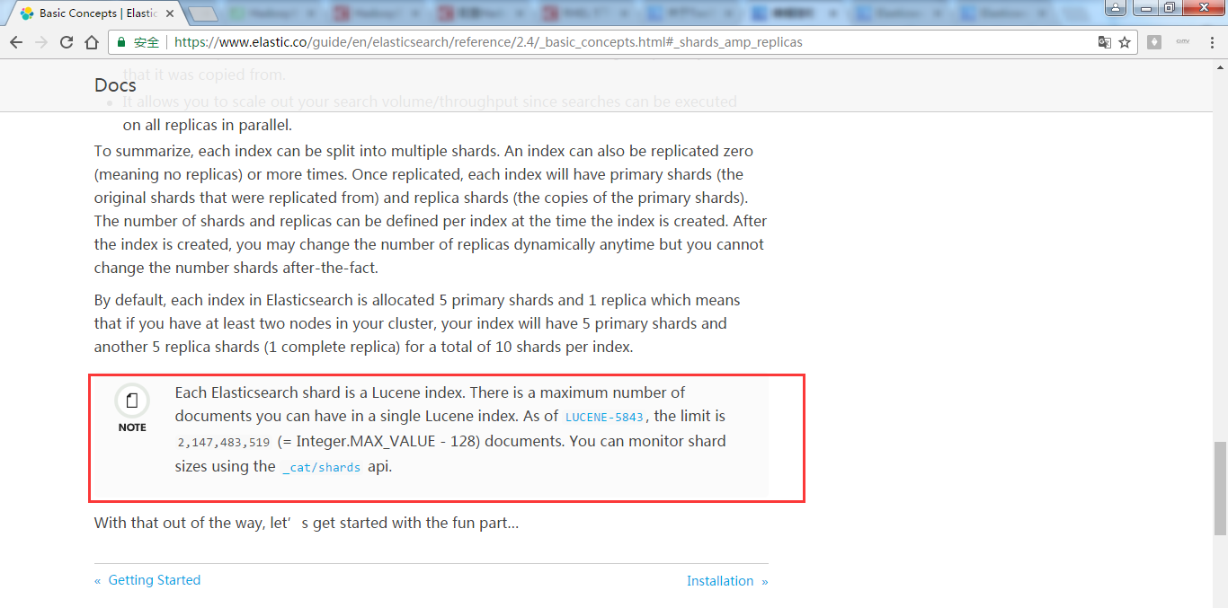Click the address bar URL
Screen dimensions: 1228x608
[488, 42]
